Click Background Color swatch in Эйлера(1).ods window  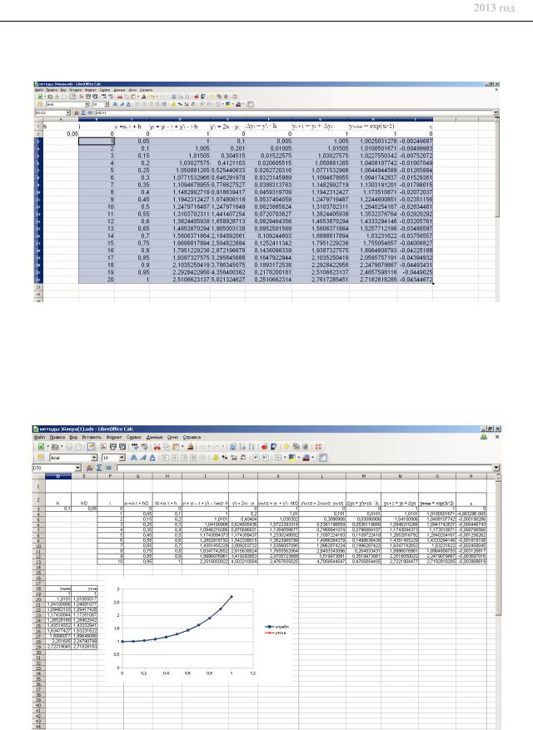[292, 458]
